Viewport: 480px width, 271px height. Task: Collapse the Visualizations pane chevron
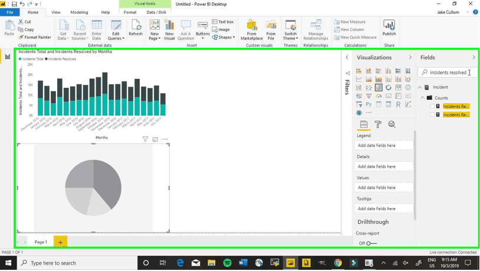[x=410, y=57]
